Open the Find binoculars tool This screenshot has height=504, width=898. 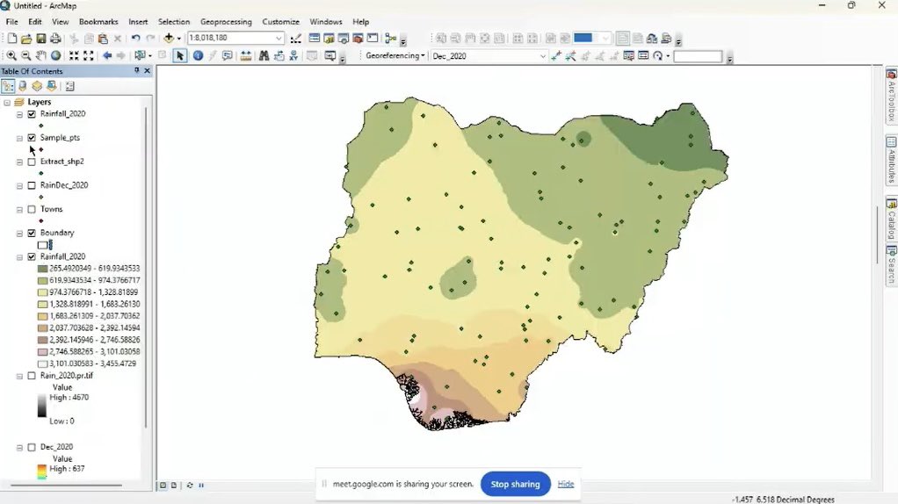pyautogui.click(x=264, y=55)
